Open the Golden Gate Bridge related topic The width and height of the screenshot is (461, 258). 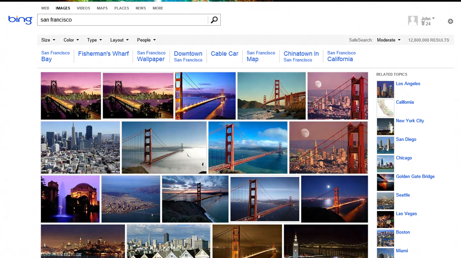(x=415, y=176)
